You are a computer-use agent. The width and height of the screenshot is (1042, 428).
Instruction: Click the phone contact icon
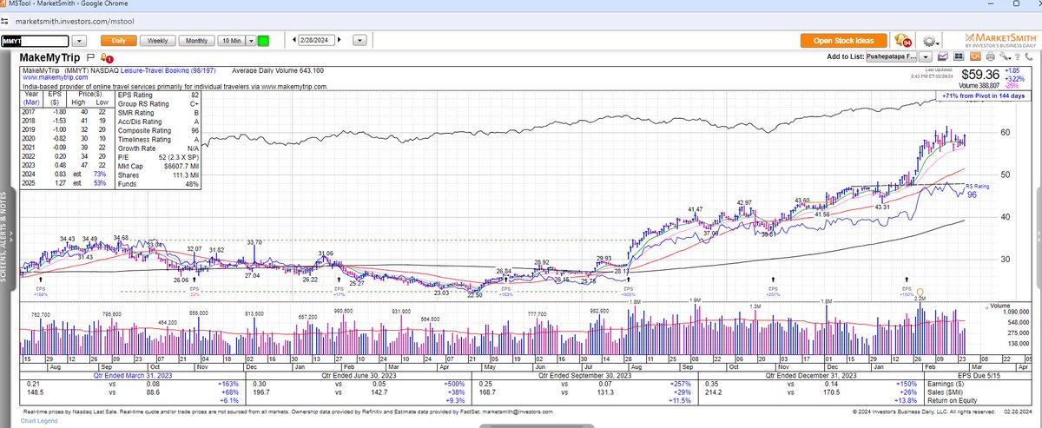1031,56
